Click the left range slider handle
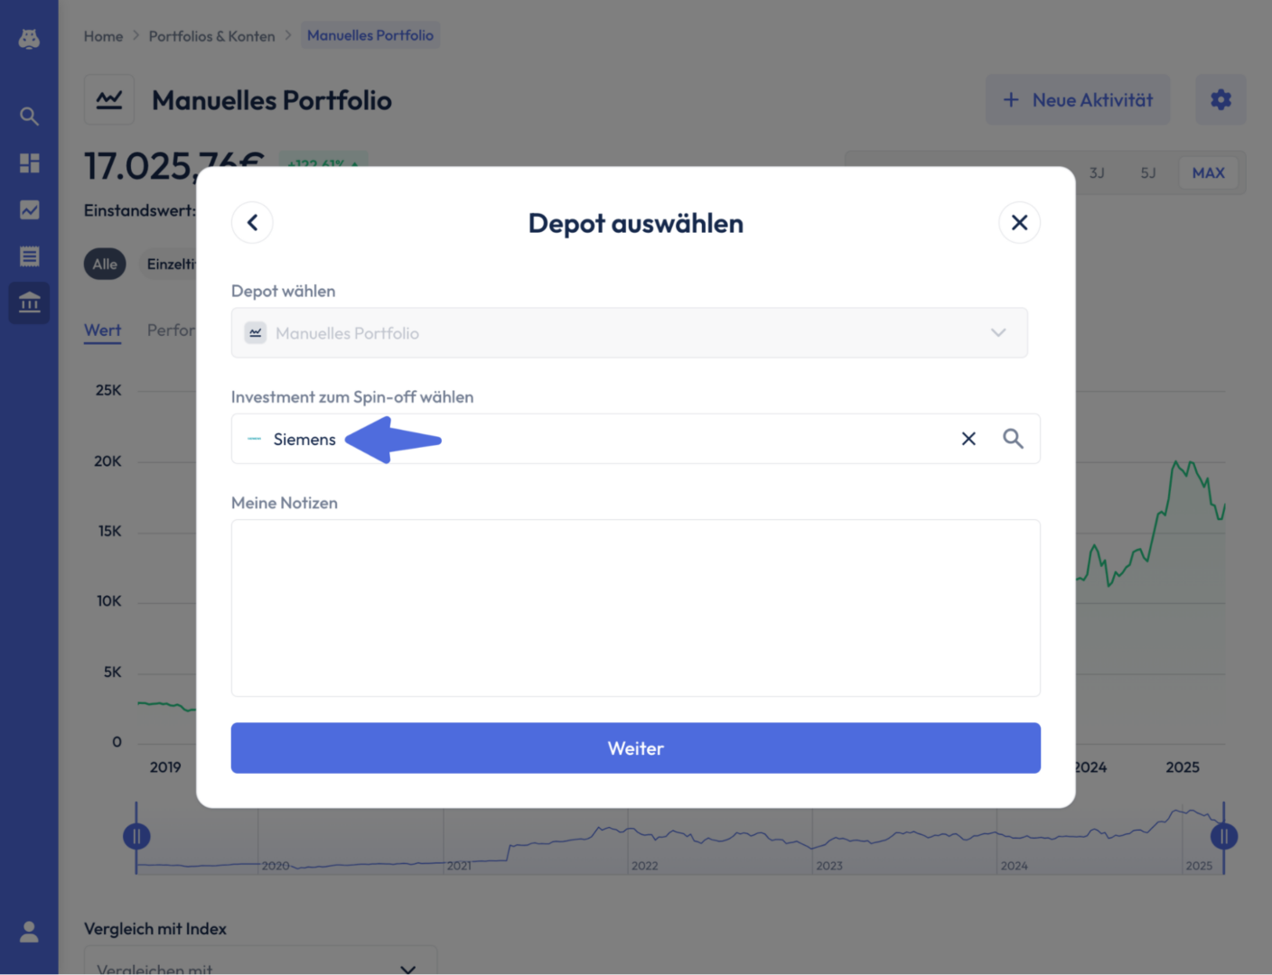 point(136,837)
